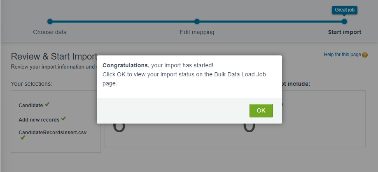Click the green checkmark next to Candidate

pyautogui.click(x=47, y=105)
